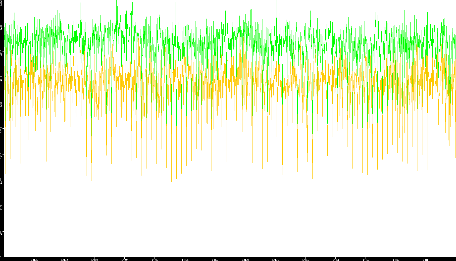
Task: Select the 14:03 tick on the time axis
Action: coord(94,260)
